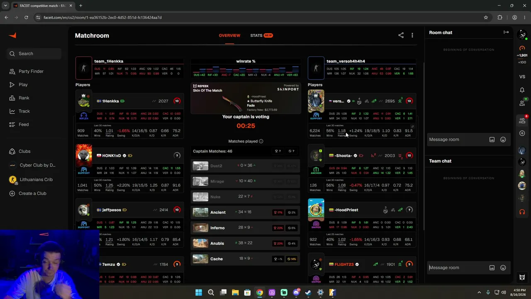Reload the page in the browser
The height and width of the screenshot is (299, 531).
26,17
